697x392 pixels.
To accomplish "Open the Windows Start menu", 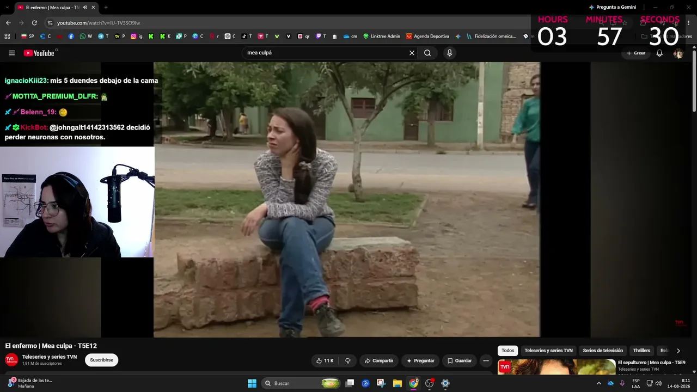I will (252, 383).
